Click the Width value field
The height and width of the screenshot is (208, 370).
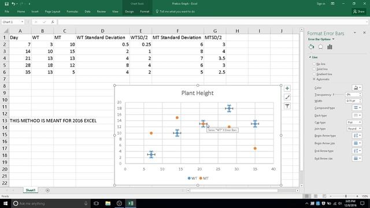tap(352, 101)
